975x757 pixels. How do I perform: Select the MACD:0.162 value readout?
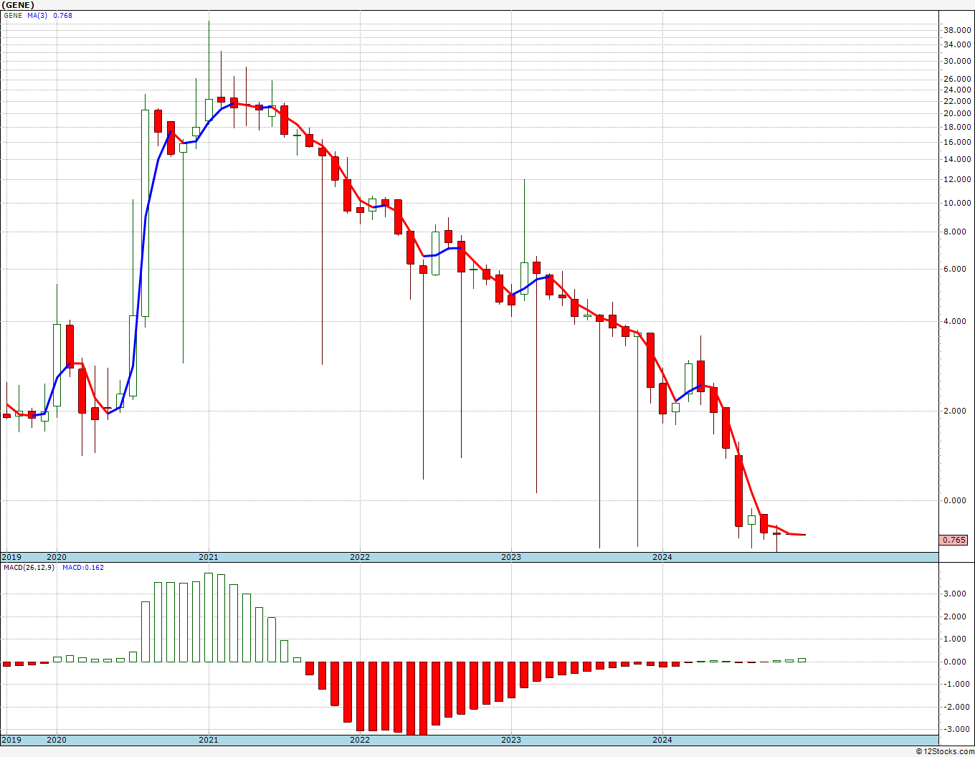tap(83, 568)
